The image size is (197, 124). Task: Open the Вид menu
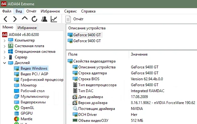tap(19, 11)
